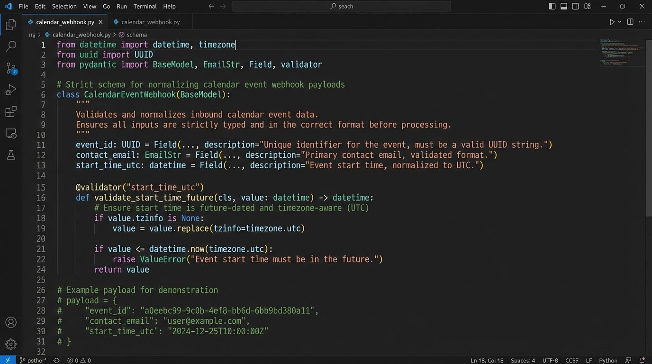Click the psther branch in status bar

pyautogui.click(x=33, y=360)
